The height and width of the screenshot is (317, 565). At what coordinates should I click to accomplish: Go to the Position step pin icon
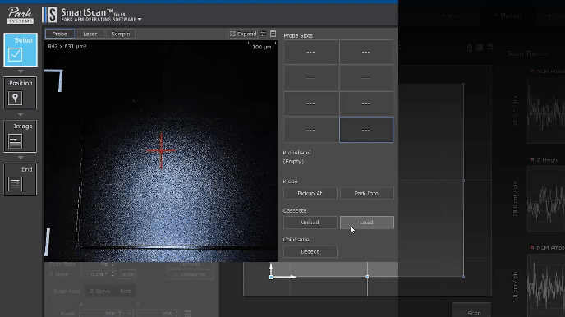15,98
